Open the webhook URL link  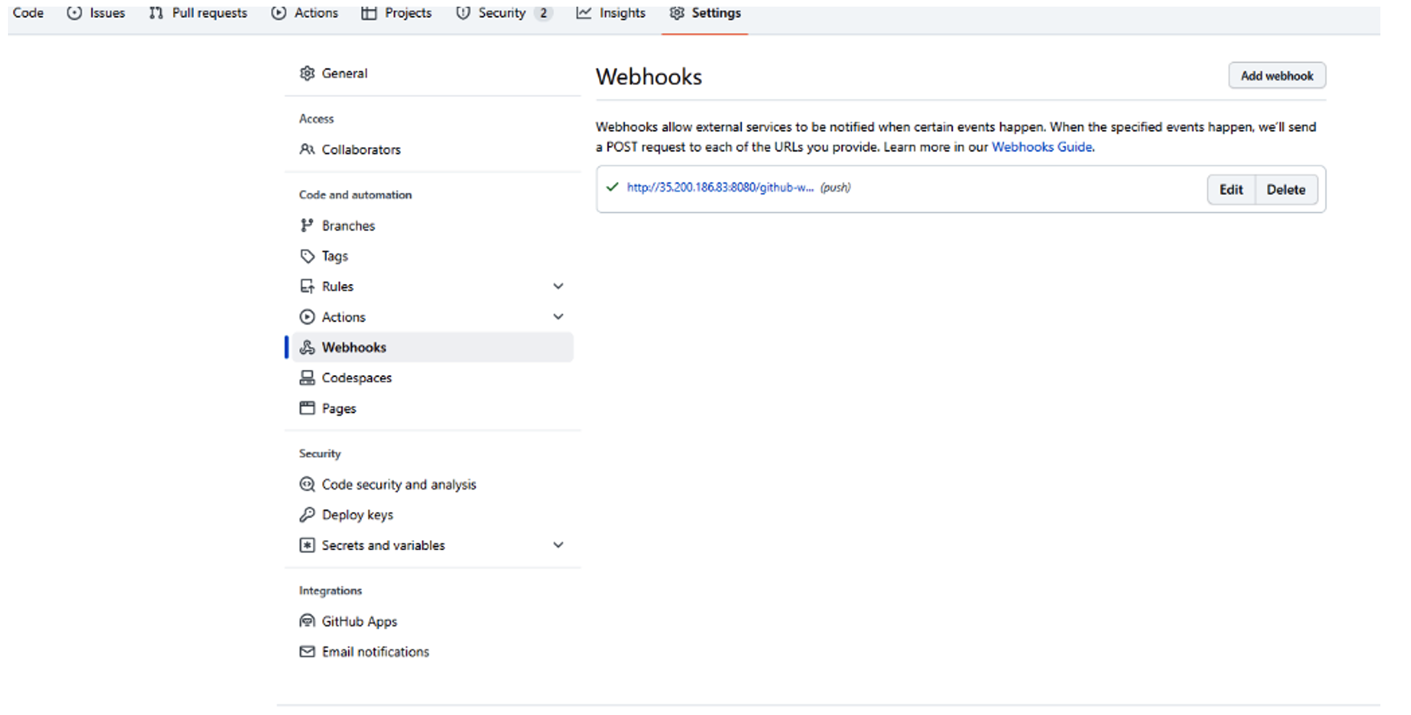click(x=720, y=188)
